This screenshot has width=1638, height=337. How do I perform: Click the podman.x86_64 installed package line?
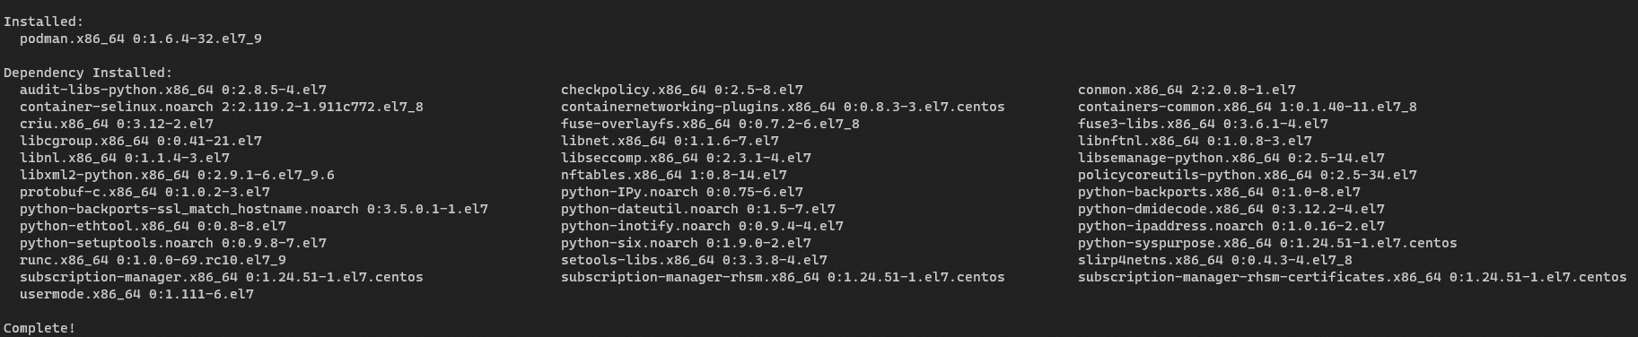[x=141, y=39]
